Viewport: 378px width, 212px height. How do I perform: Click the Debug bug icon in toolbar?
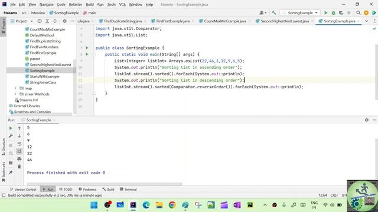tap(333, 13)
